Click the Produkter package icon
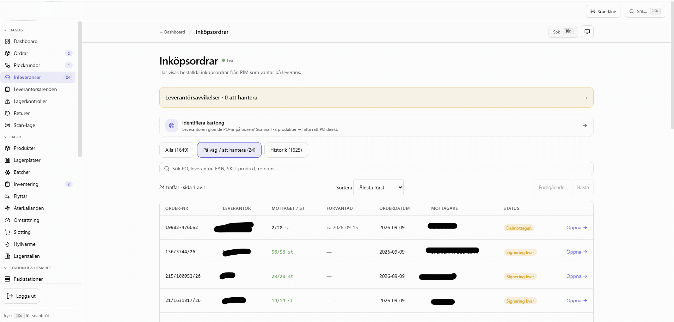674x322 pixels. [x=7, y=148]
